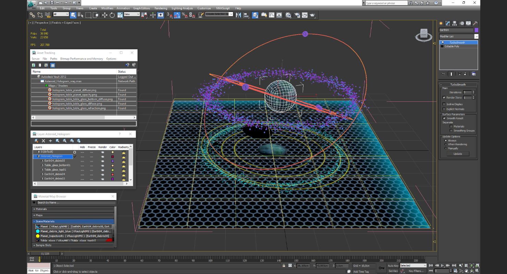Open the Utilities hammer panel

pyautogui.click(x=475, y=23)
